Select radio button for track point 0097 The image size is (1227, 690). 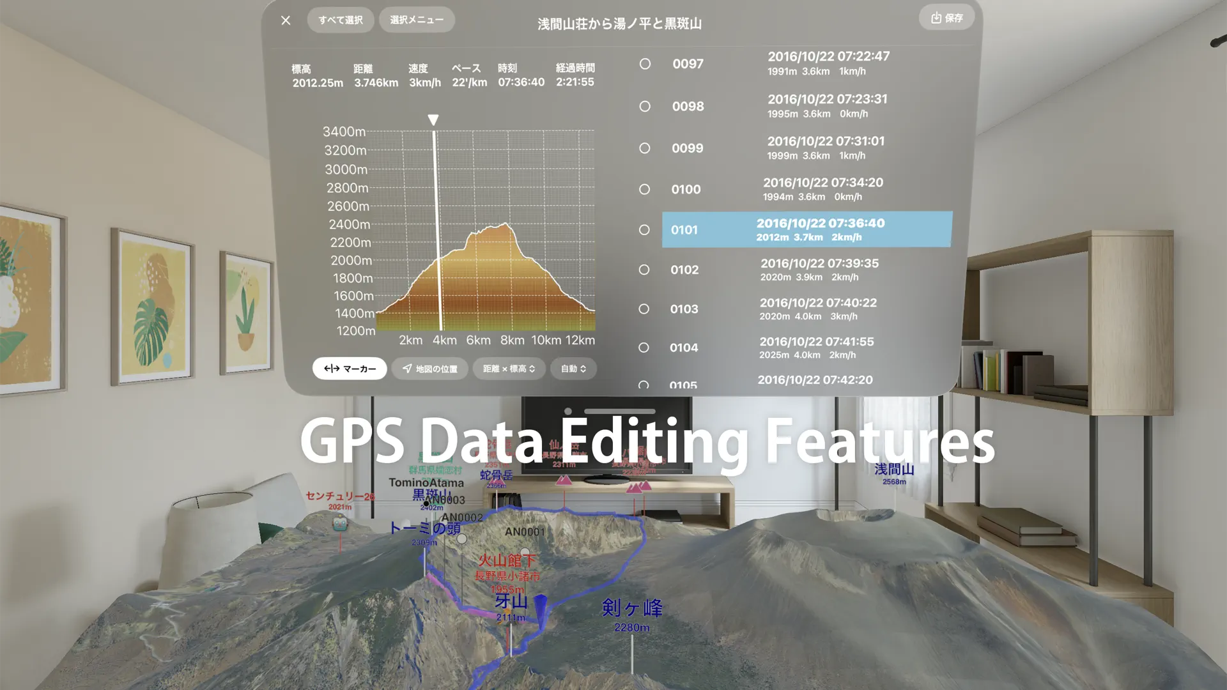pos(645,64)
